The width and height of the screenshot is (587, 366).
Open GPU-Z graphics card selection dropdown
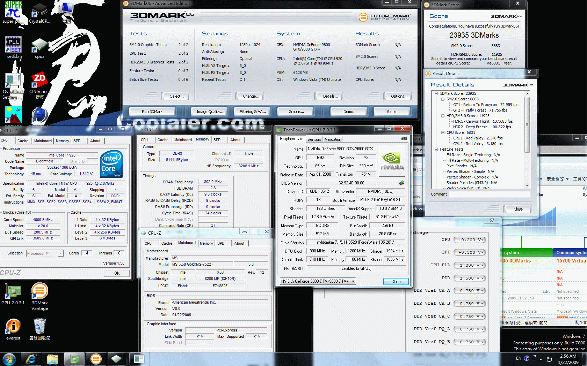(318, 281)
